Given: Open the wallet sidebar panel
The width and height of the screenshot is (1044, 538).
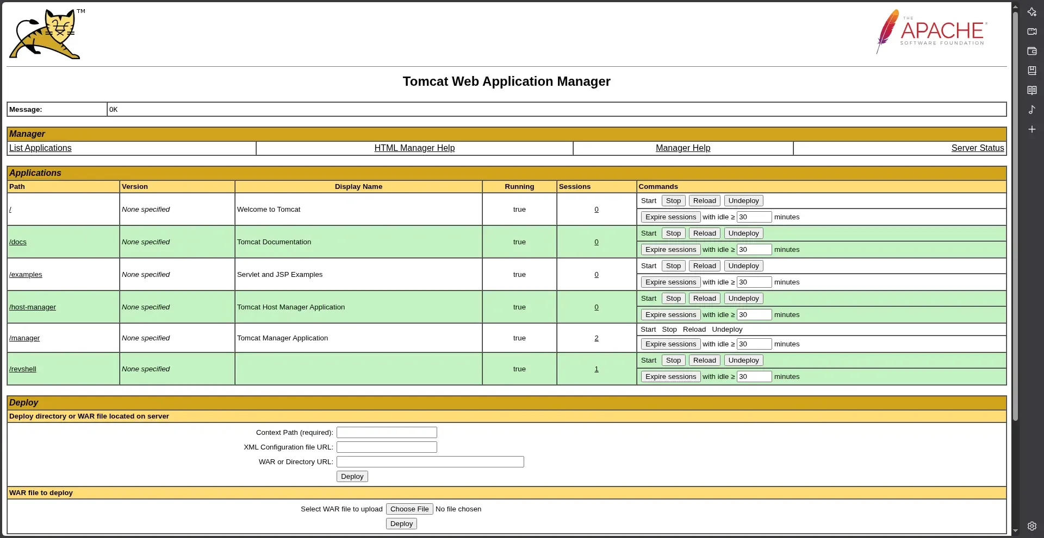Looking at the screenshot, I should point(1031,51).
